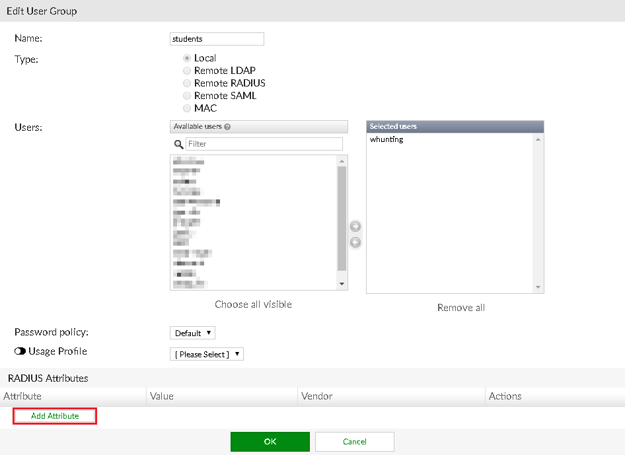The height and width of the screenshot is (455, 625).
Task: Click the help icon beside Available users
Action: tap(227, 127)
